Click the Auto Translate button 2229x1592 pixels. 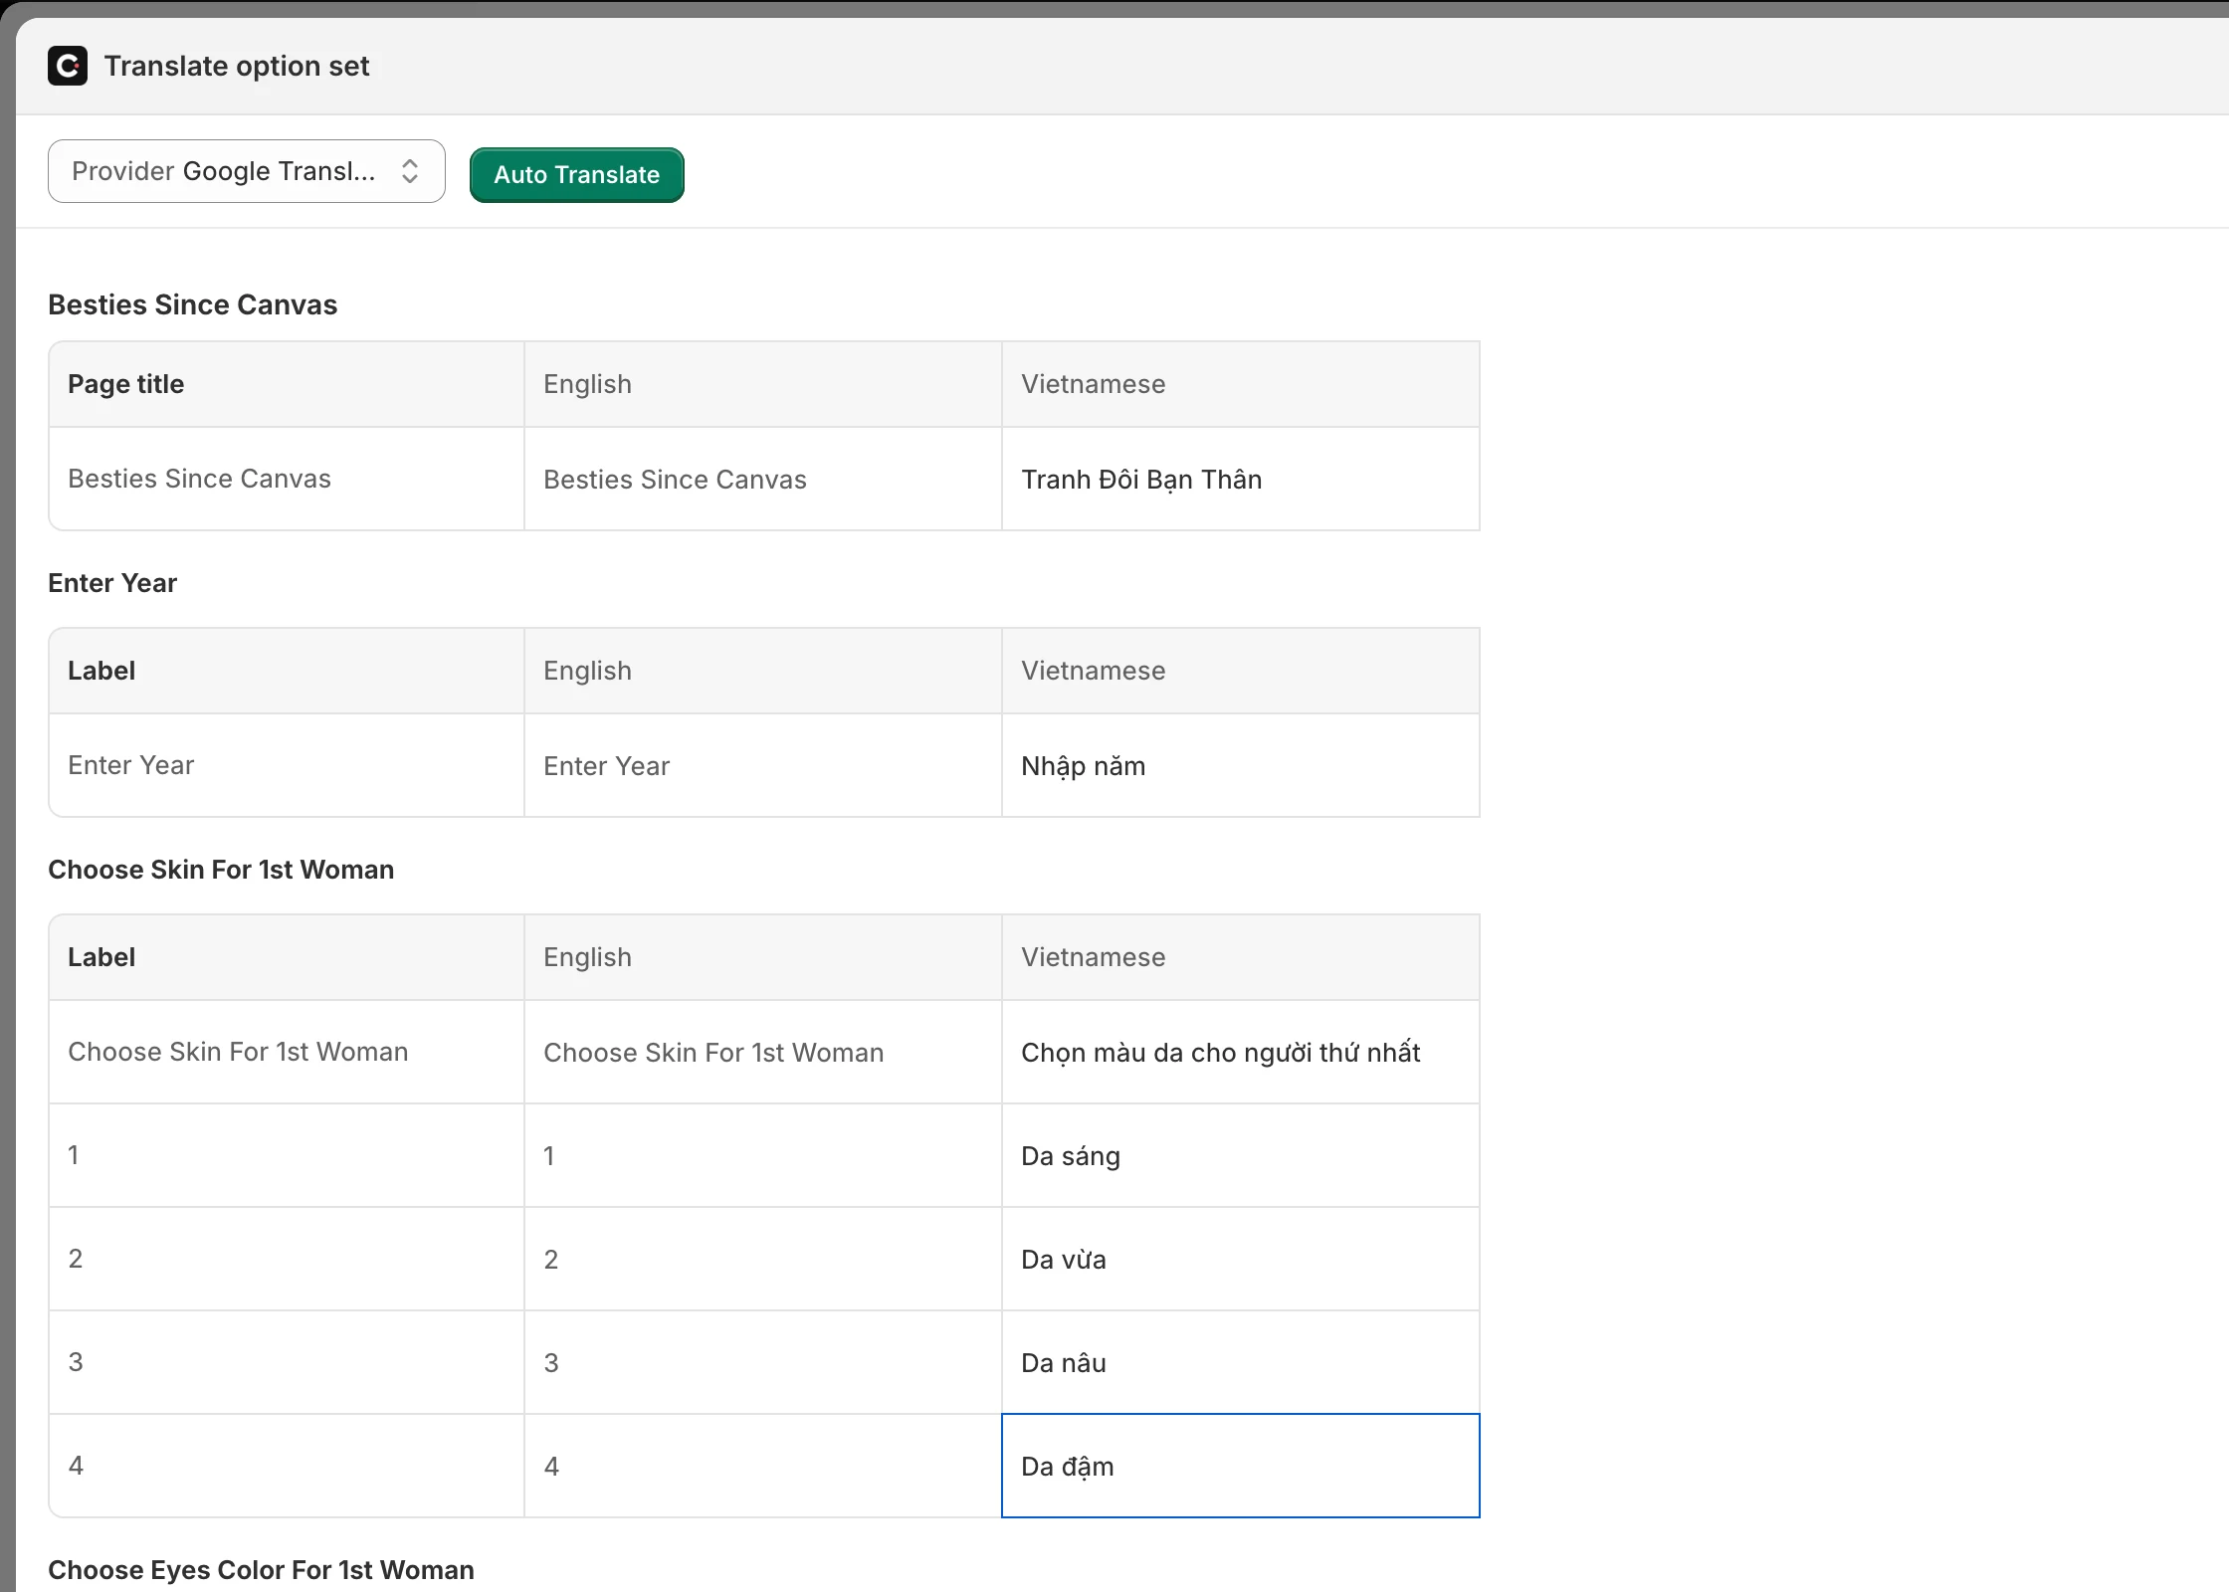point(576,175)
